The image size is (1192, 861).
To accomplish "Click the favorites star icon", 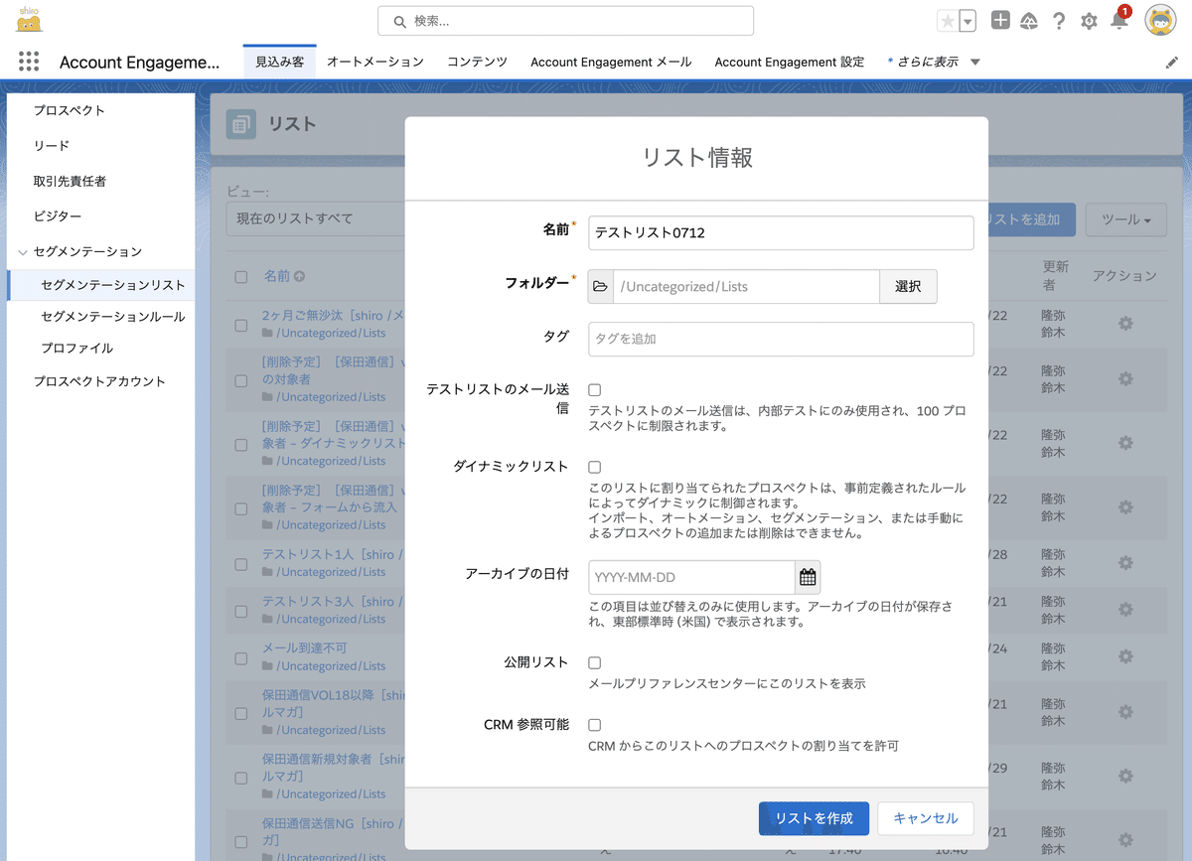I will 948,21.
